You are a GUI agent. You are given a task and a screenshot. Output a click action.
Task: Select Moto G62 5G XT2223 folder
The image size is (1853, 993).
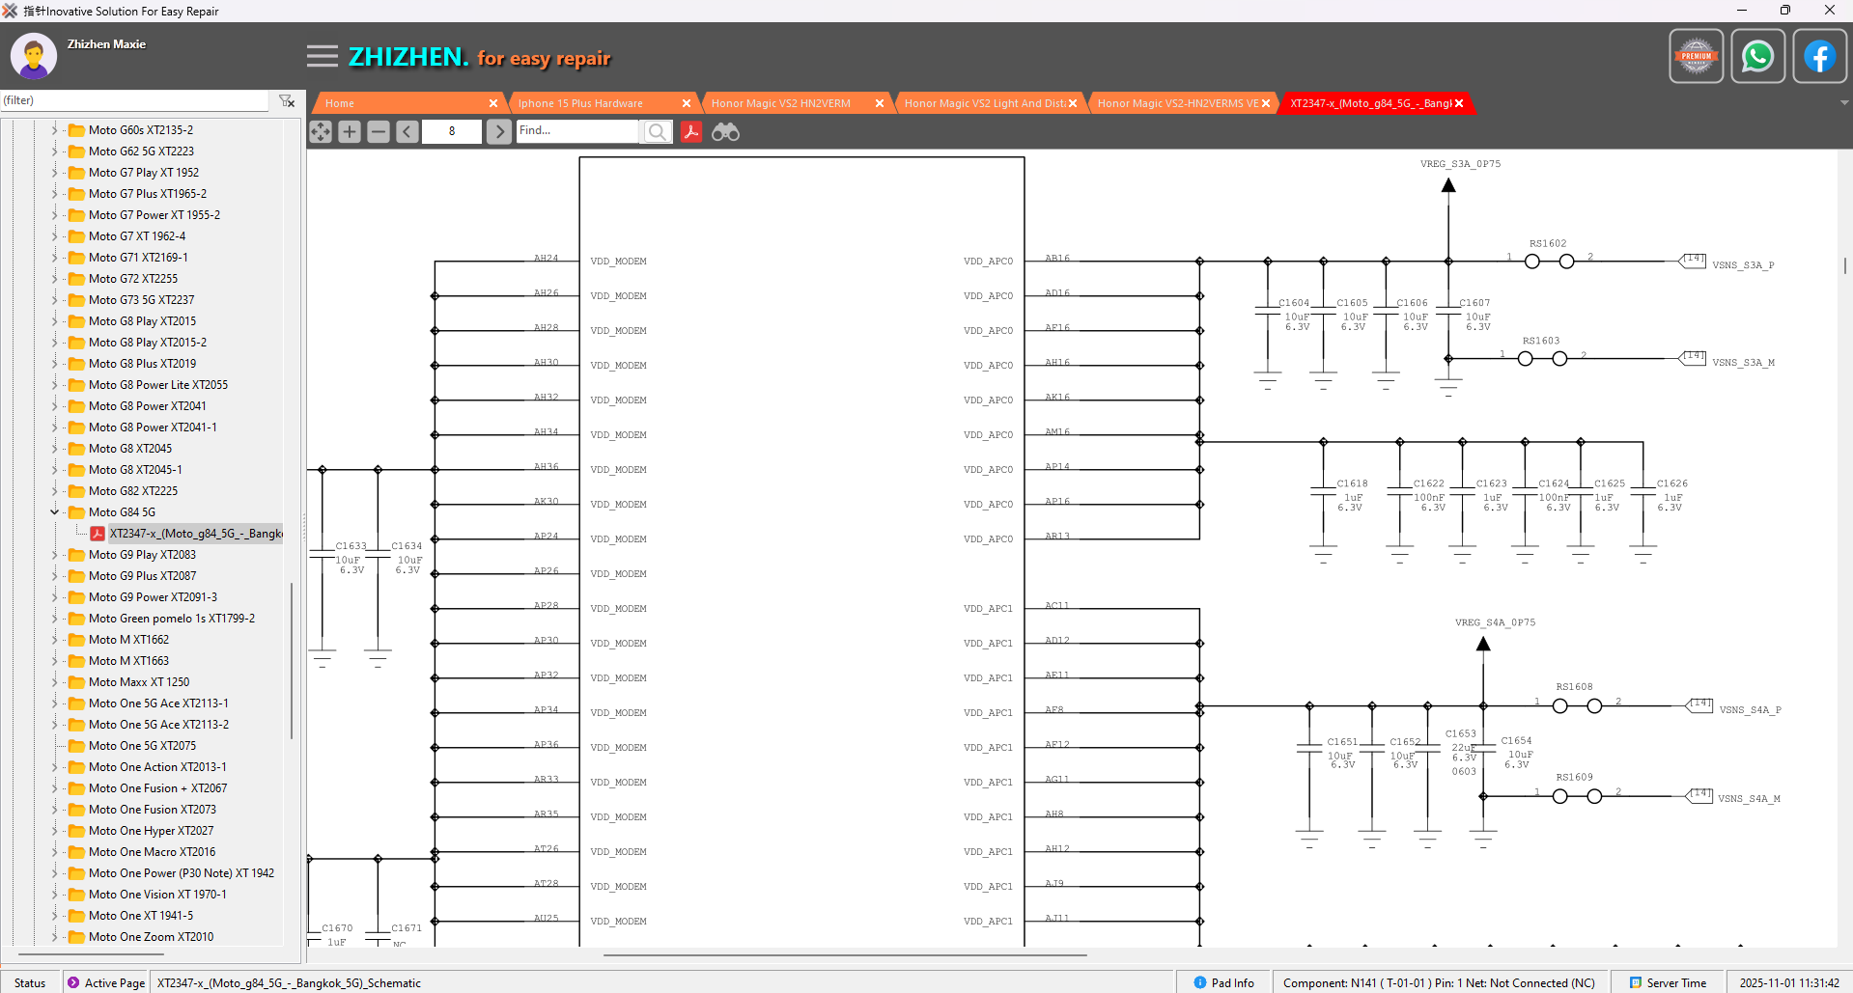(141, 151)
